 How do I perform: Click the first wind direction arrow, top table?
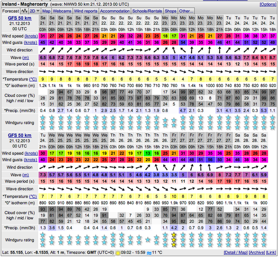coord(43,49)
